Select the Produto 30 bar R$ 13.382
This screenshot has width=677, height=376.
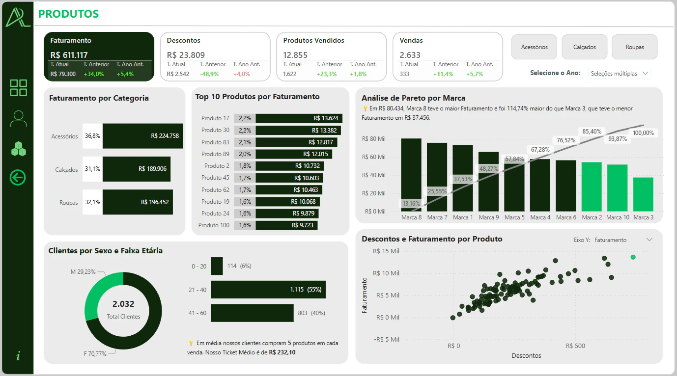pos(298,130)
